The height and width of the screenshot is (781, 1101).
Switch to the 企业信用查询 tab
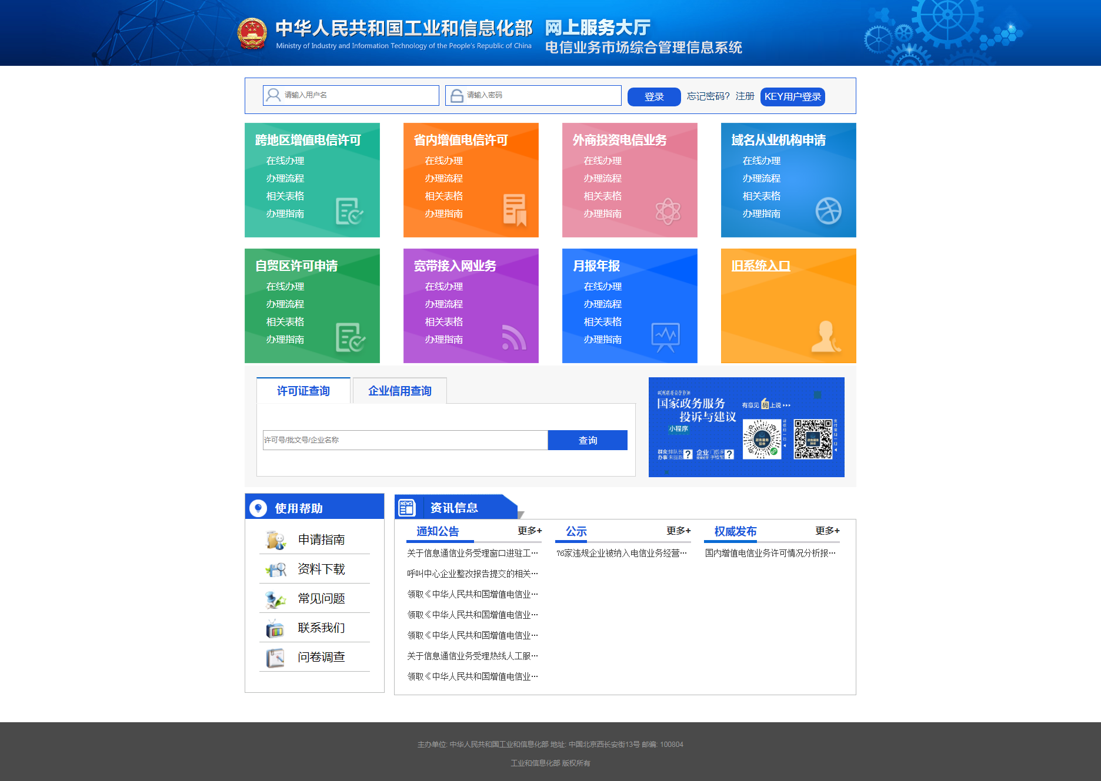pos(400,391)
